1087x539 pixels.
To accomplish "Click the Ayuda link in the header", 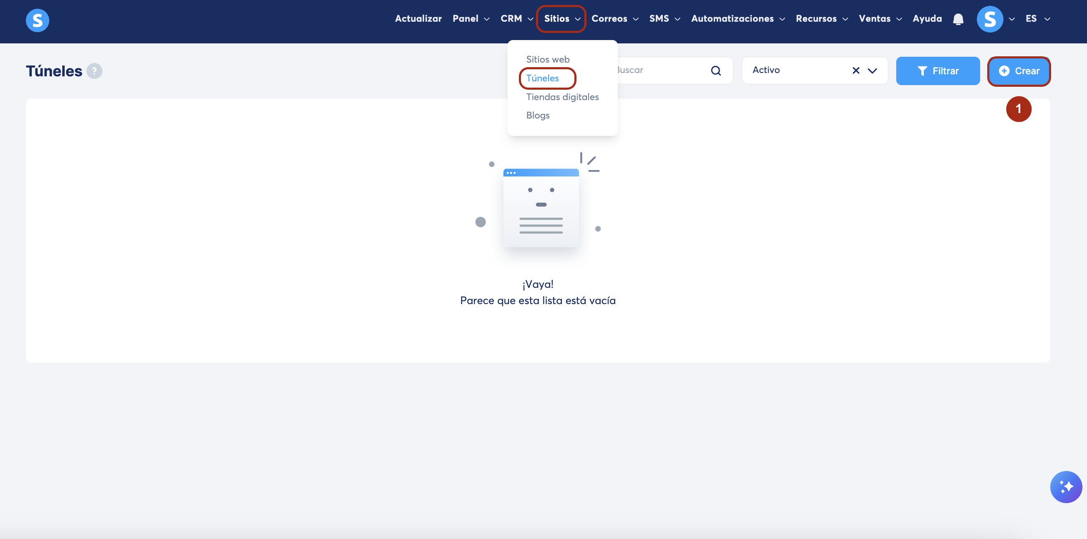I will [x=927, y=18].
